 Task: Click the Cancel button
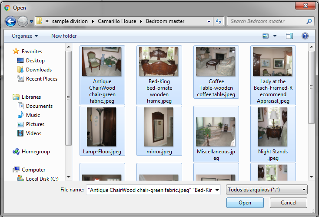(289, 203)
